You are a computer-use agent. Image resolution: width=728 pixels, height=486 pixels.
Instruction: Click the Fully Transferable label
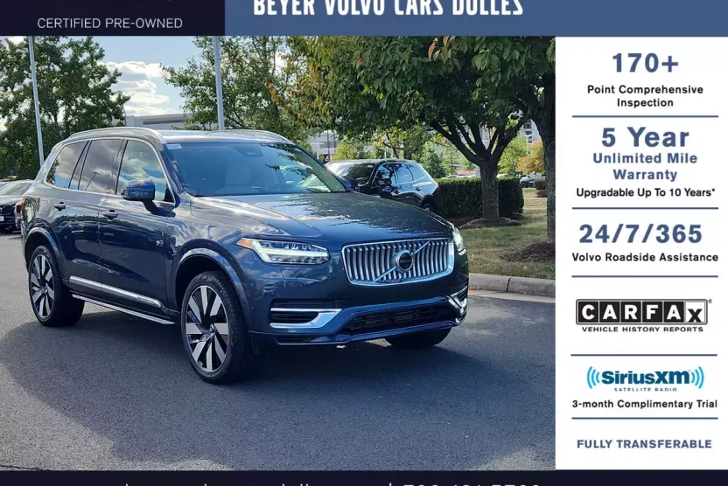coord(644,444)
